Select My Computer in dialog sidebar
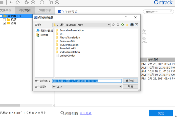This screenshot has height=117, width=177. pos(45,30)
